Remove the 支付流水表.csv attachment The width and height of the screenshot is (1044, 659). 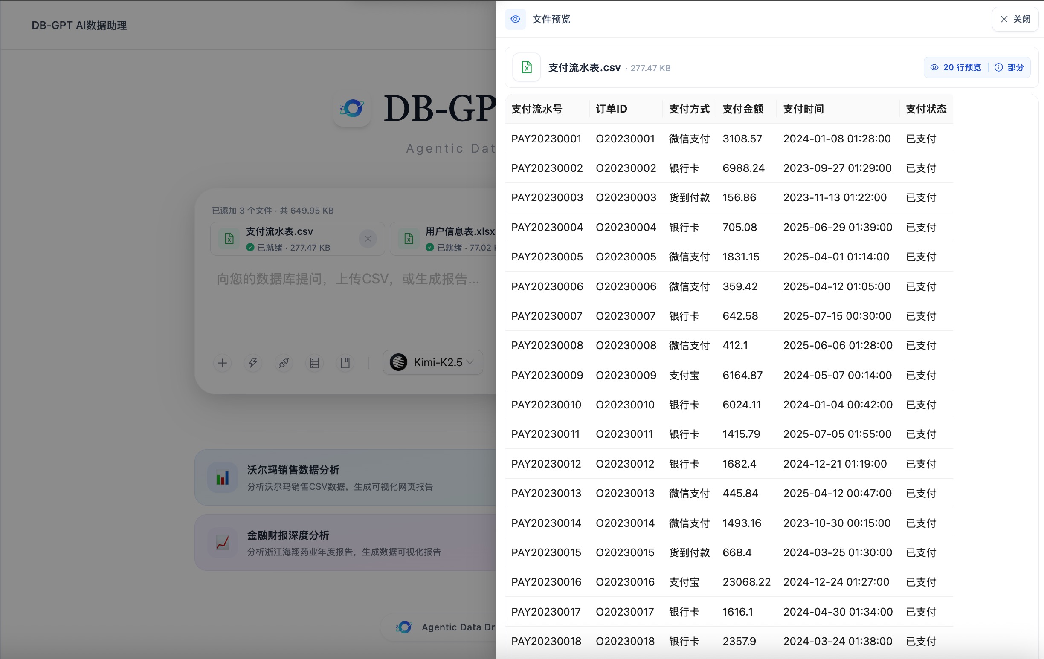pos(368,239)
